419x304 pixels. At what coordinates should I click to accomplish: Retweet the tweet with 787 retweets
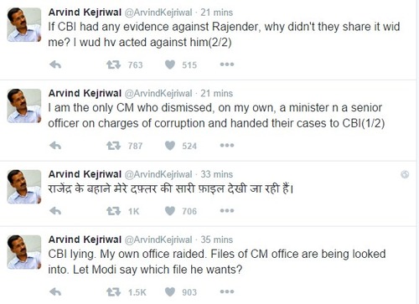pyautogui.click(x=113, y=146)
